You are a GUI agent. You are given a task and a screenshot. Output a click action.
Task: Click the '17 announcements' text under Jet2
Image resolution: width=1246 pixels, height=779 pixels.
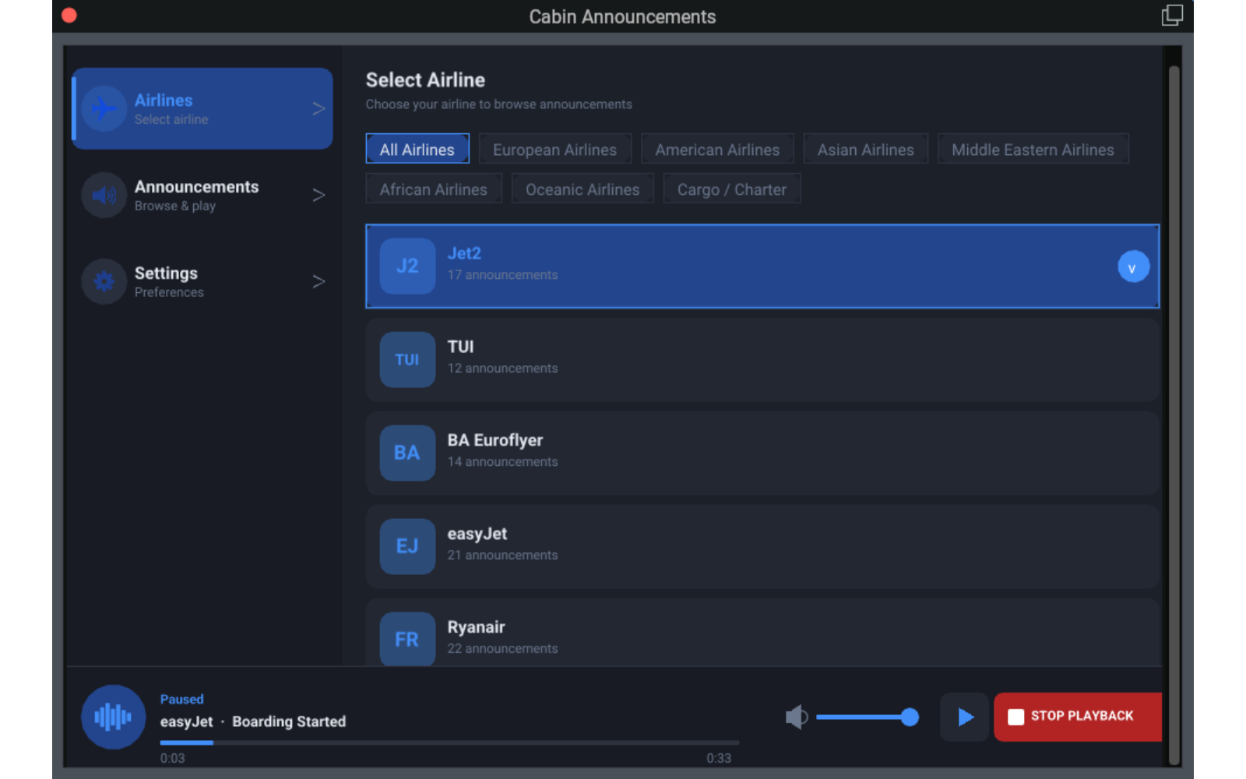502,275
